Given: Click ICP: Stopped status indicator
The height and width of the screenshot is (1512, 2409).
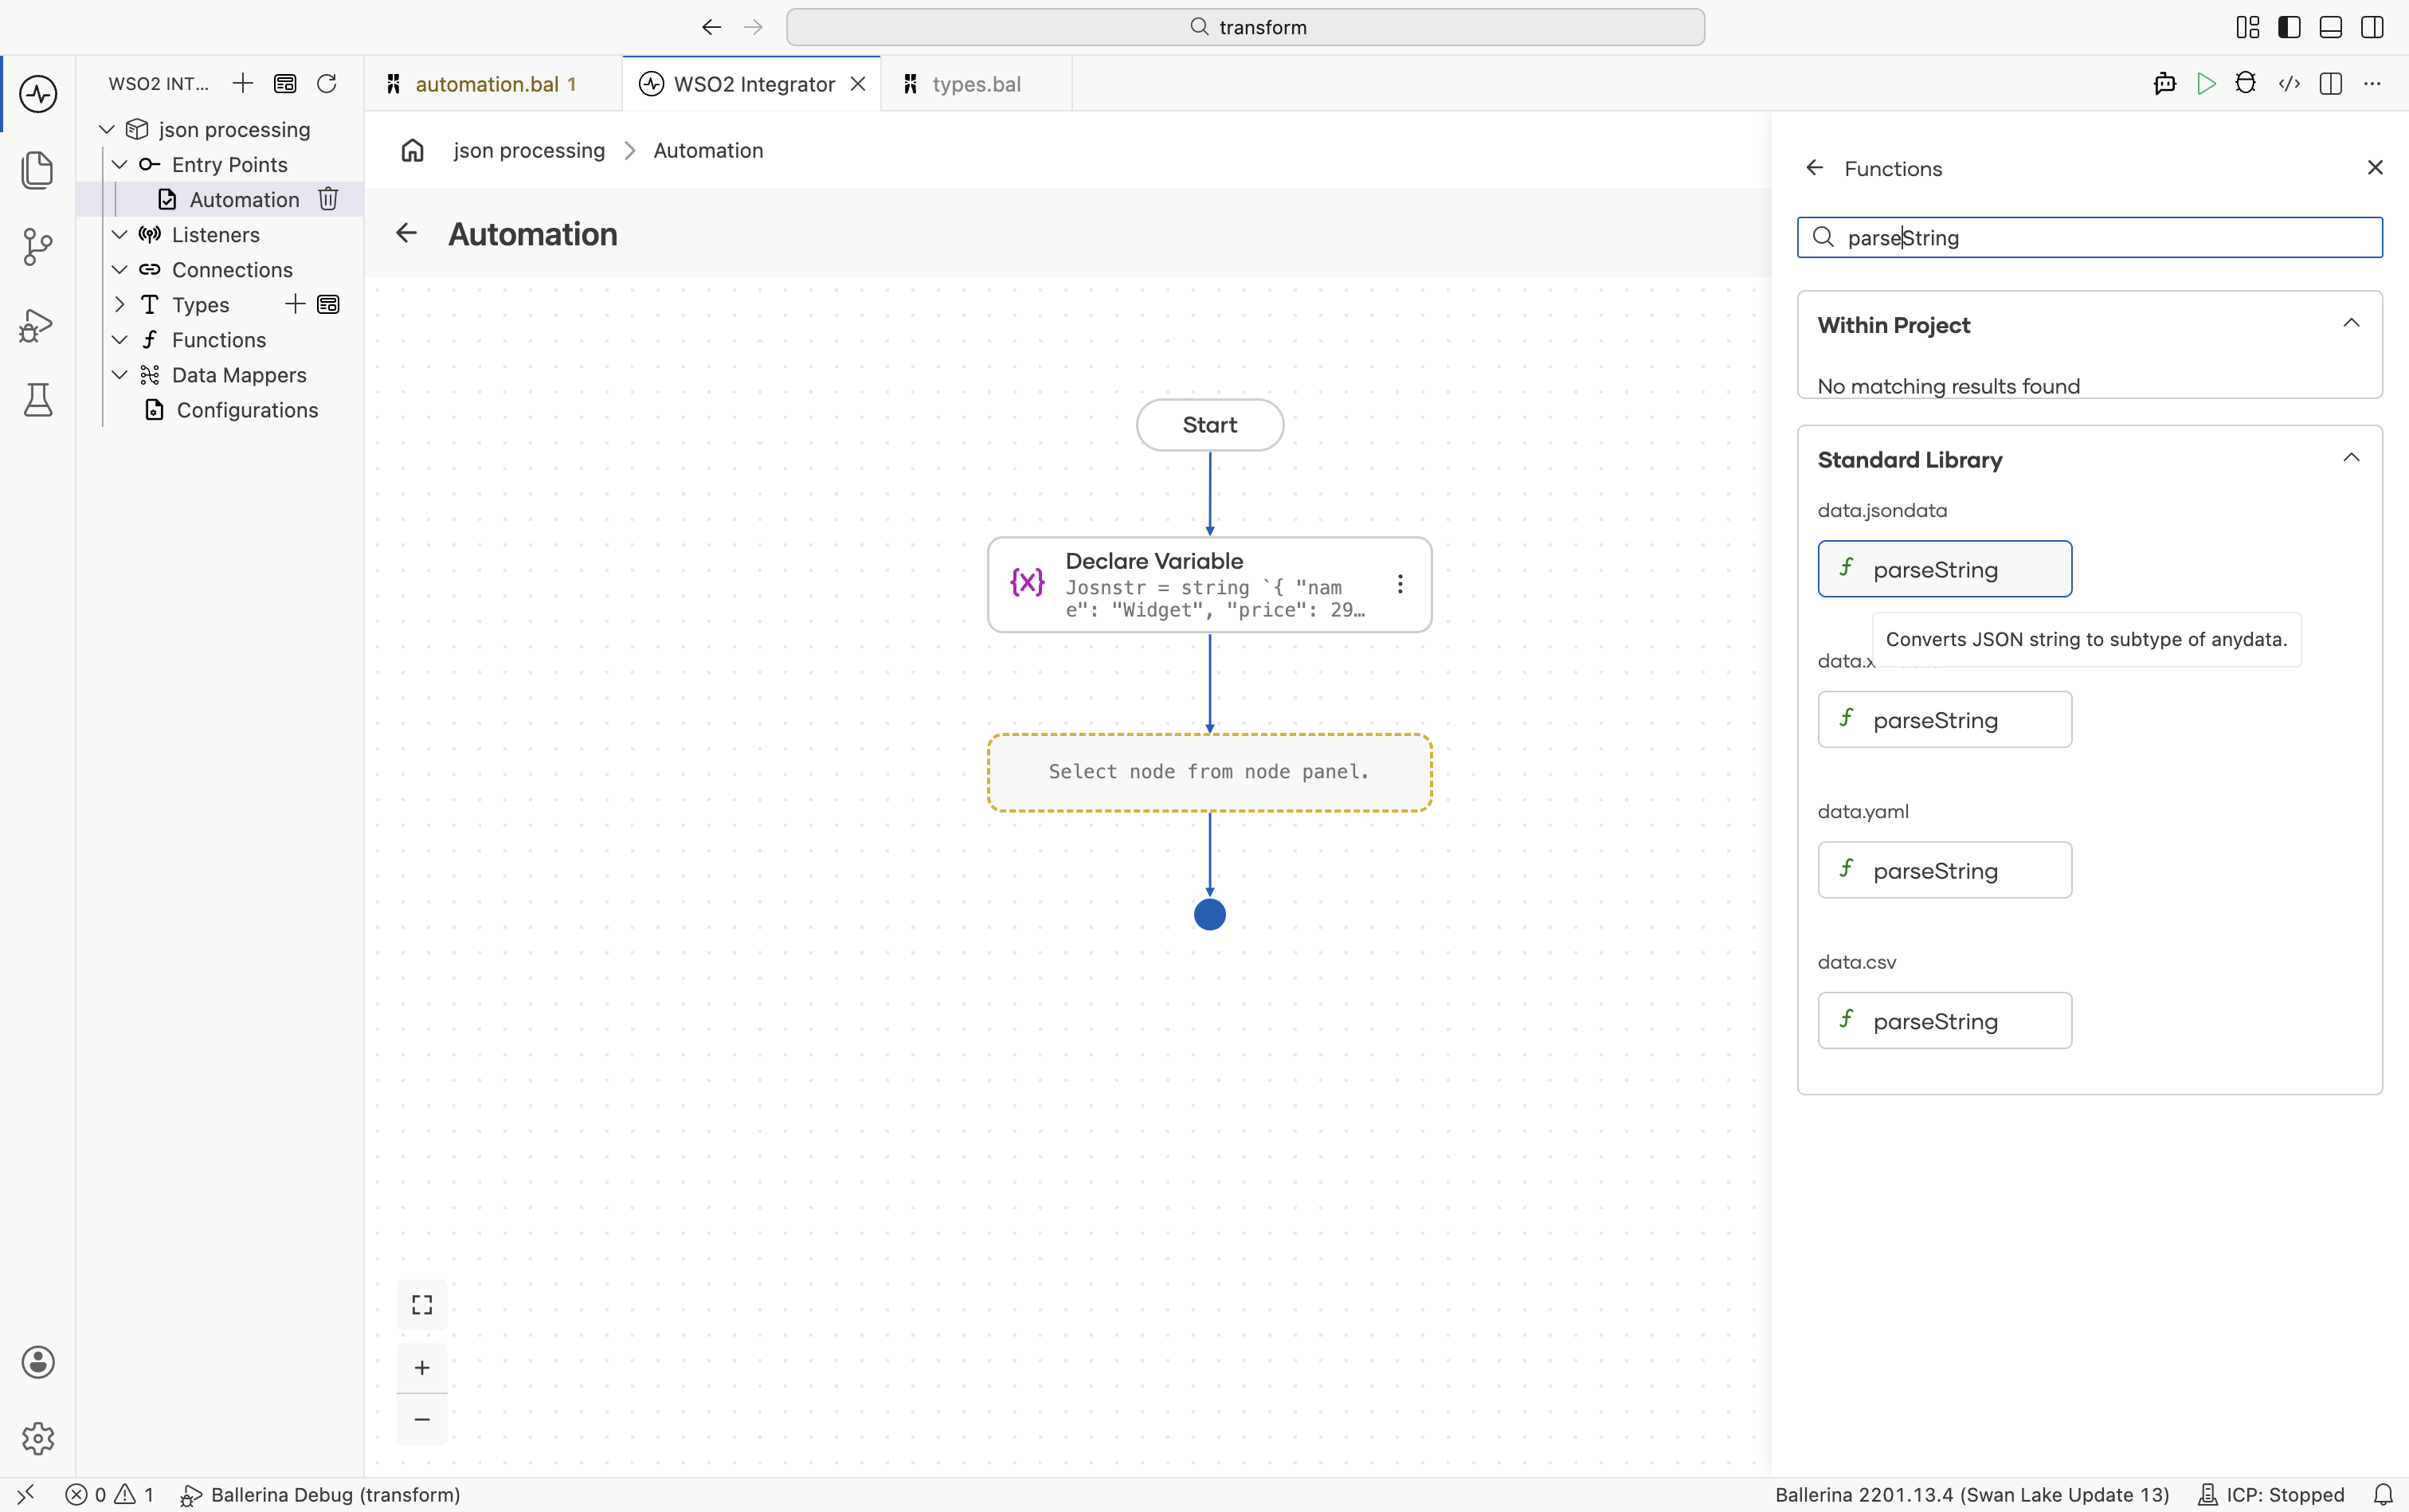Looking at the screenshot, I should (2270, 1494).
